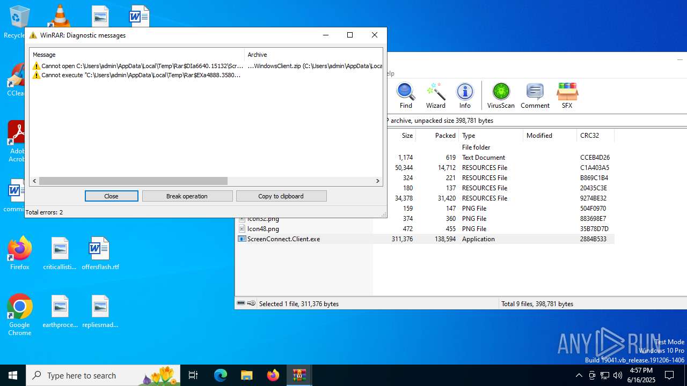Open File Explorer from taskbar
This screenshot has height=386, width=687.
(246, 375)
